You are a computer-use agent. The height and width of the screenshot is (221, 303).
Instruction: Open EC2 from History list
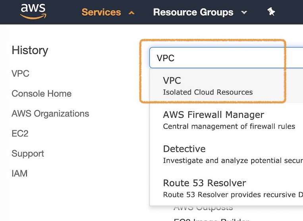[20, 133]
